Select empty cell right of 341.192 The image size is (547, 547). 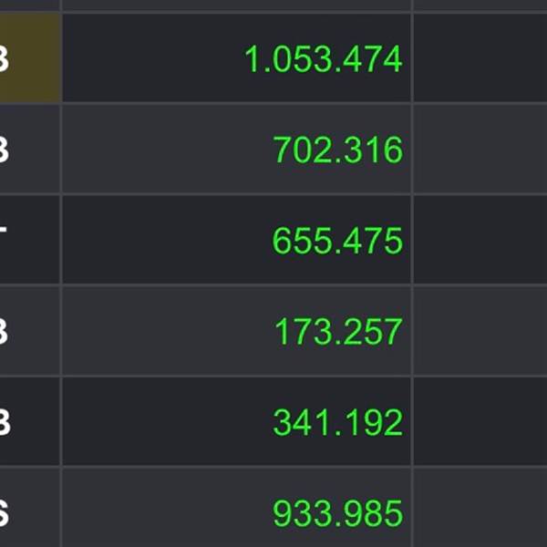480,421
